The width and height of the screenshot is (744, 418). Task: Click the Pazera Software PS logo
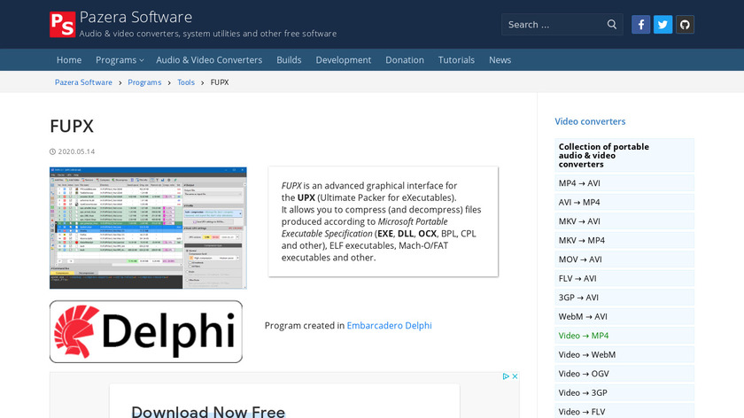(63, 24)
